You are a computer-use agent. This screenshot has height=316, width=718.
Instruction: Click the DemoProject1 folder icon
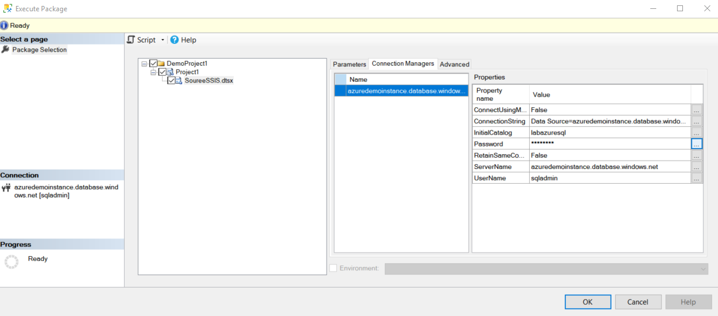pyautogui.click(x=161, y=63)
